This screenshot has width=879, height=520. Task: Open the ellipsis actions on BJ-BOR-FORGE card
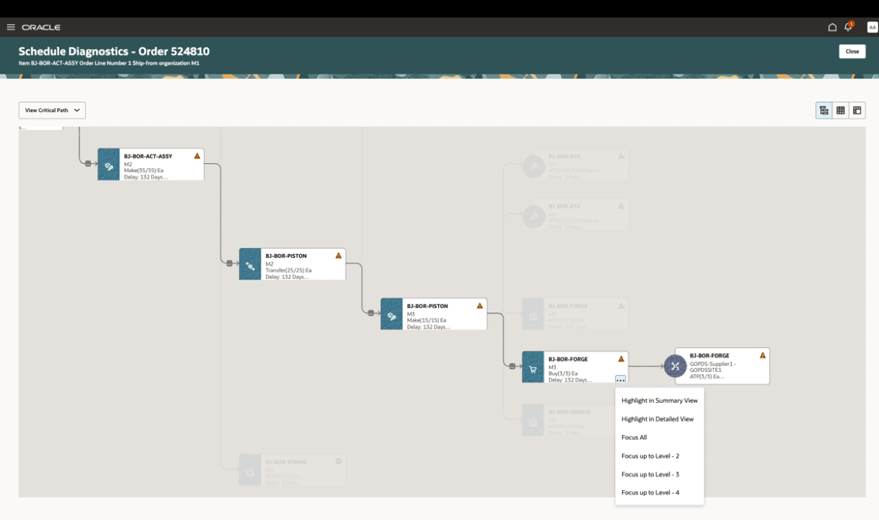(621, 379)
